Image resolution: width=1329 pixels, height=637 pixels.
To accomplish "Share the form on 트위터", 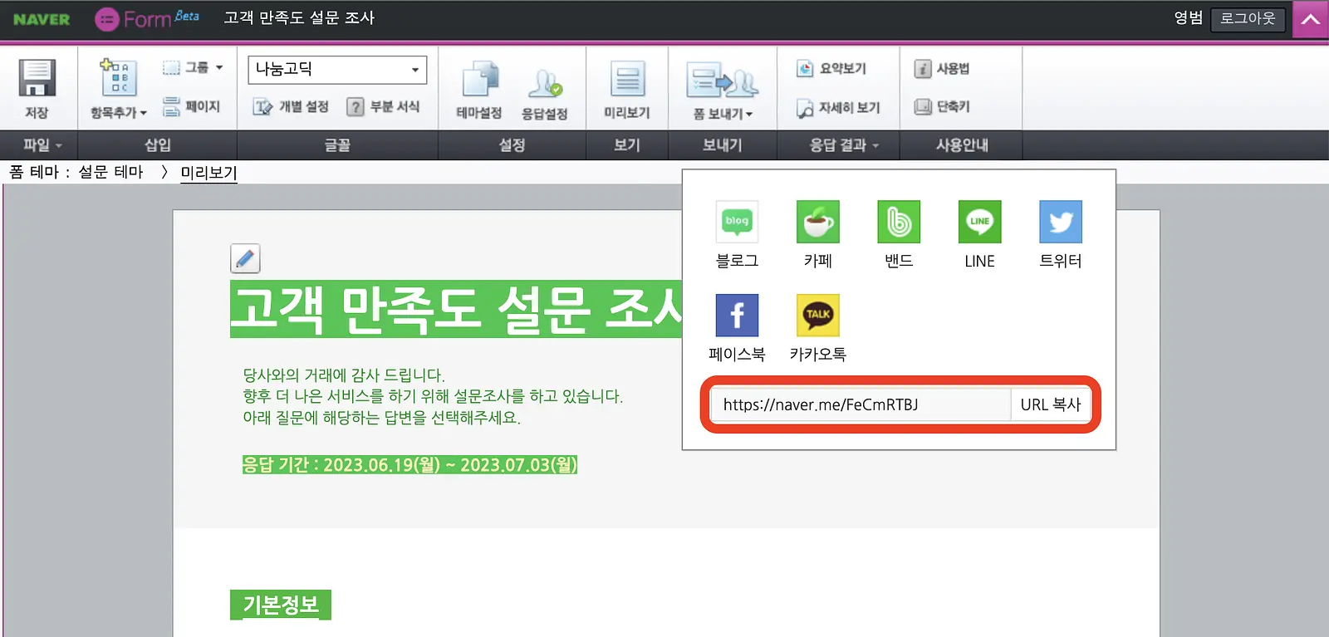I will tap(1061, 222).
